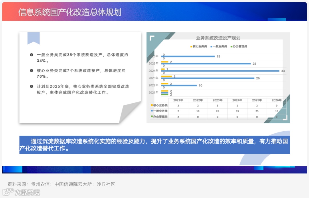Viewport: 309px width, 198px height.
Task: Click the 2021年 label on the chart axis
Action: (x=153, y=92)
